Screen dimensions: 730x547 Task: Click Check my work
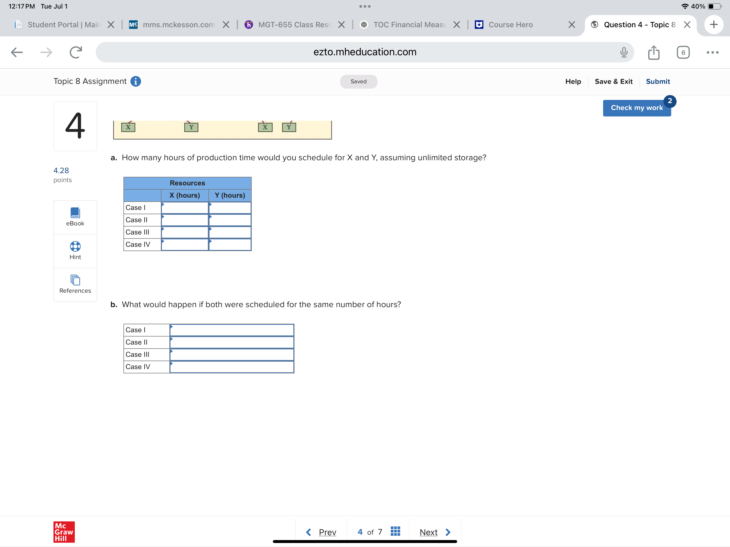[636, 108]
